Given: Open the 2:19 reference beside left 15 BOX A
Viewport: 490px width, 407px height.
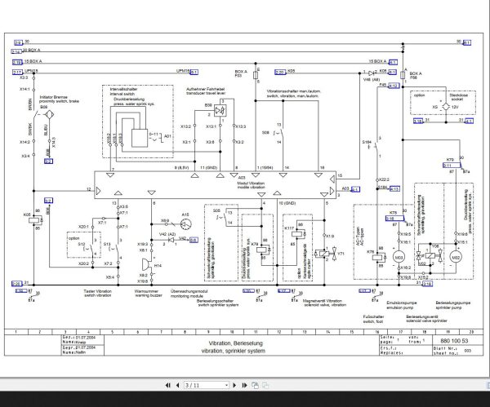Looking at the screenshot, I should coord(17,62).
